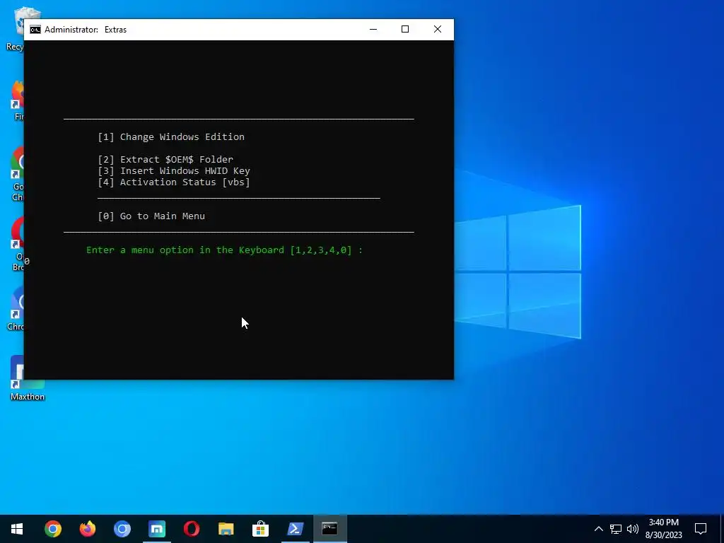Viewport: 724px width, 543px height.
Task: Click '[3] Insert Windows HWID Key' line
Action: (x=174, y=171)
